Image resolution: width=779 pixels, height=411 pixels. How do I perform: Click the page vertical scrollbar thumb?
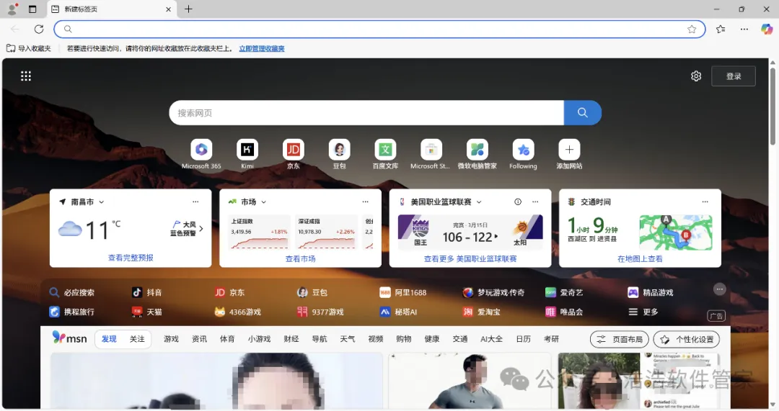[x=773, y=106]
